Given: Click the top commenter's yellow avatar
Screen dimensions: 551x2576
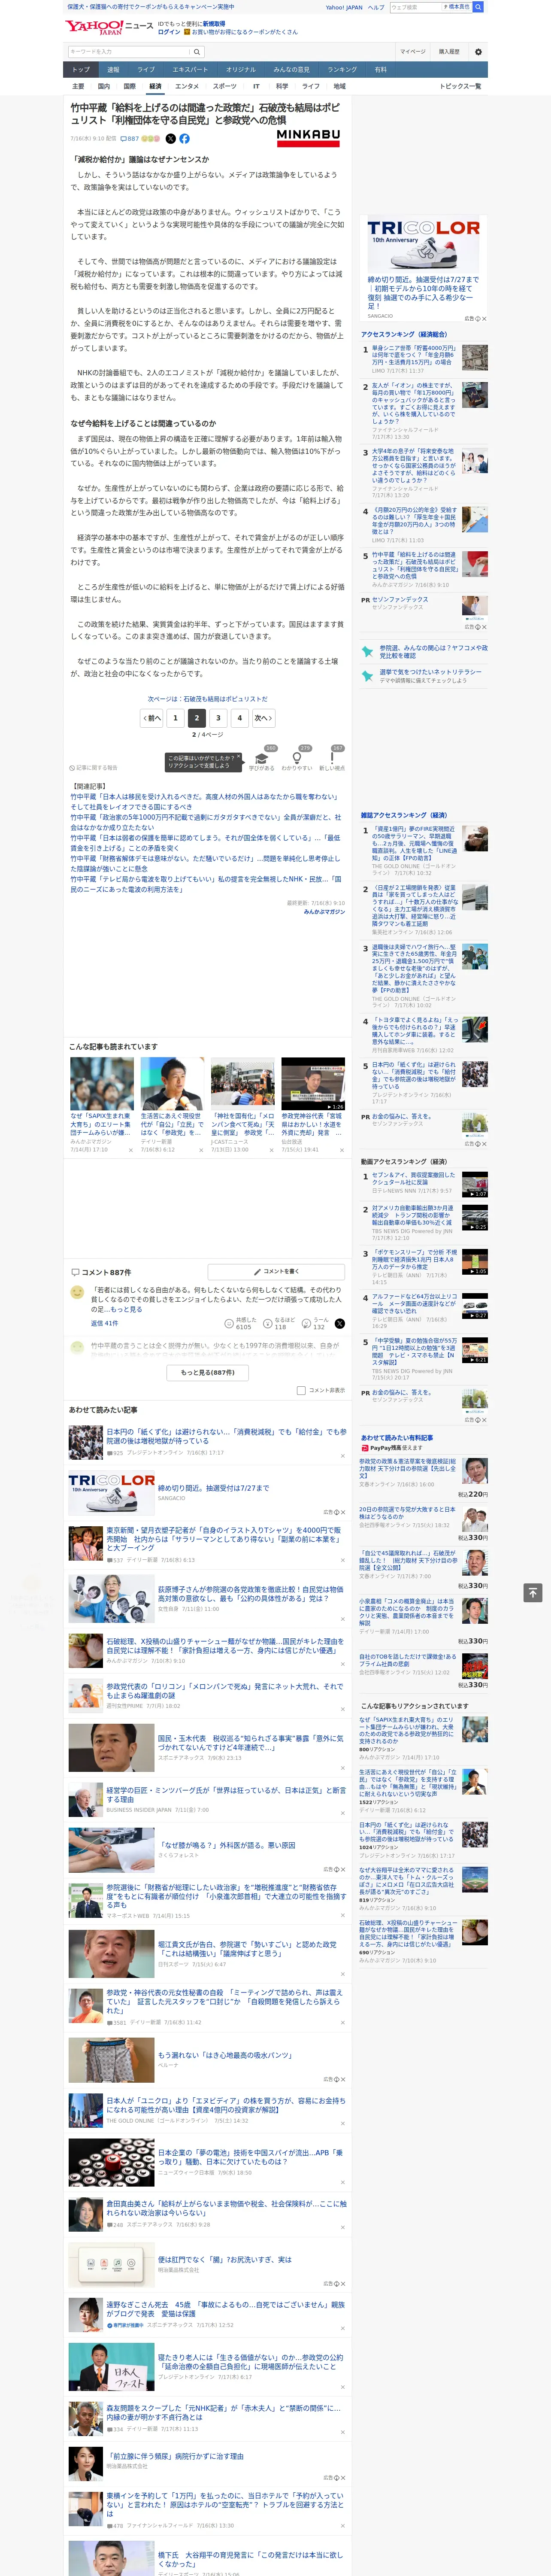Looking at the screenshot, I should (x=77, y=1292).
